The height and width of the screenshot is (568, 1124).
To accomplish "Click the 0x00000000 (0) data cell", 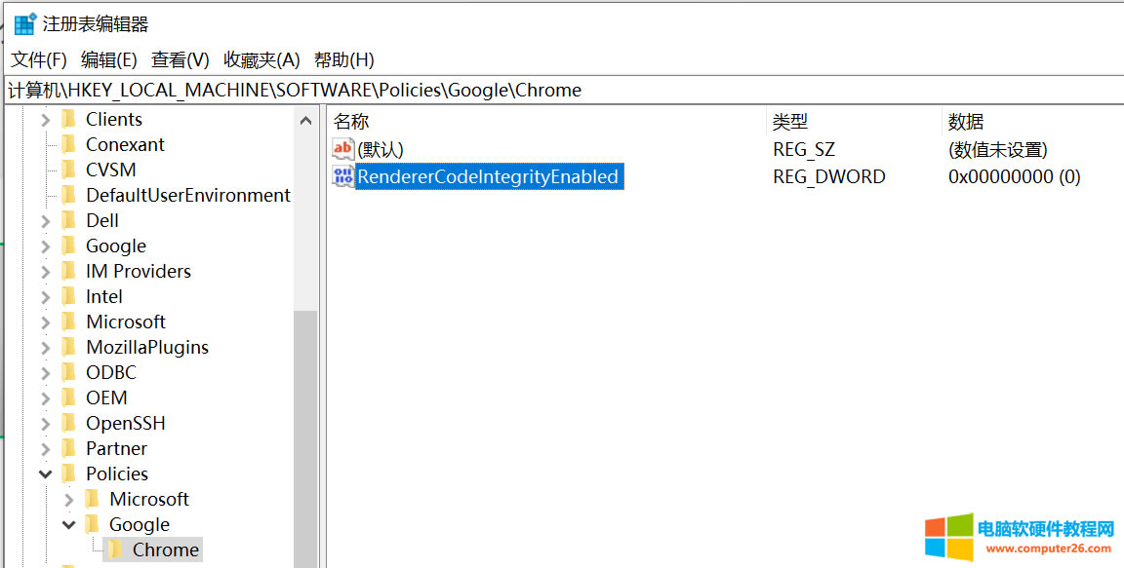I will tap(1014, 176).
